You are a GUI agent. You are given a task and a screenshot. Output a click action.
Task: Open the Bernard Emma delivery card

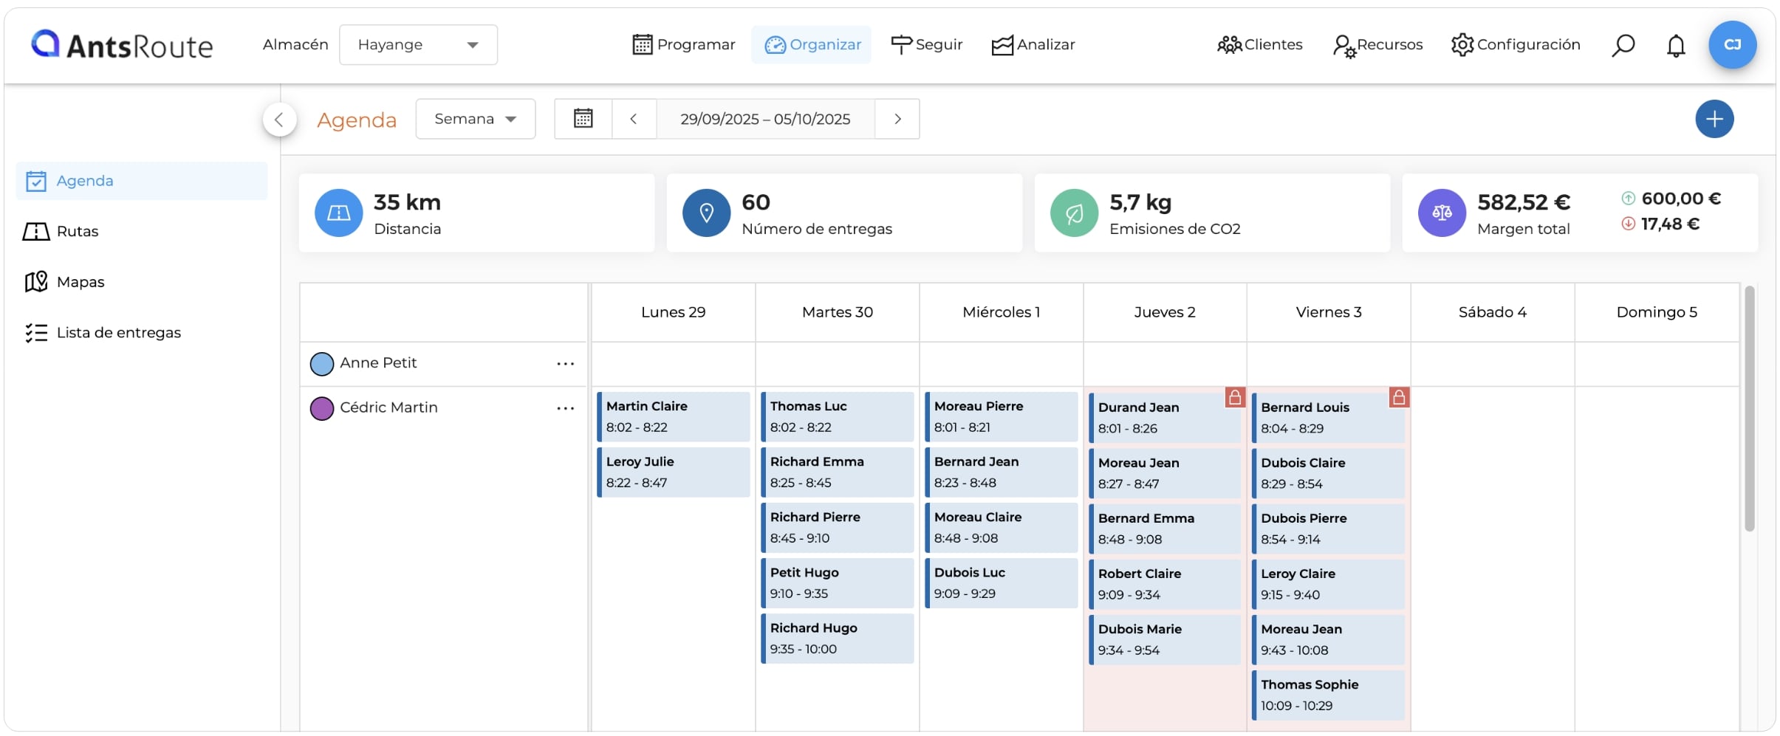point(1165,529)
